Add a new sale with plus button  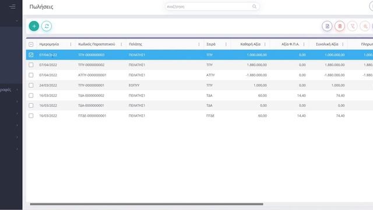tap(34, 26)
